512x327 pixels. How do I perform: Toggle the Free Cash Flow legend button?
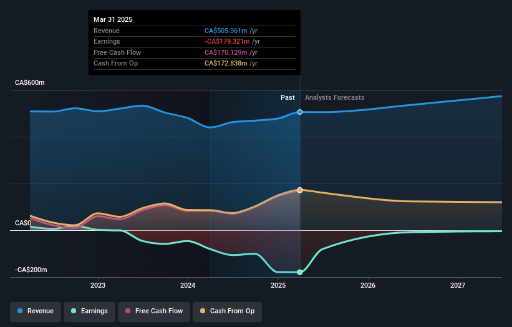(154, 311)
